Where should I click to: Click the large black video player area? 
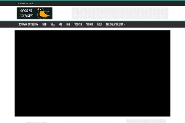coord(92,73)
